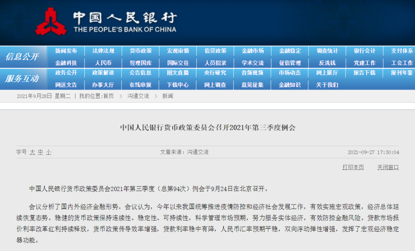Click the article title heading

(x=208, y=128)
